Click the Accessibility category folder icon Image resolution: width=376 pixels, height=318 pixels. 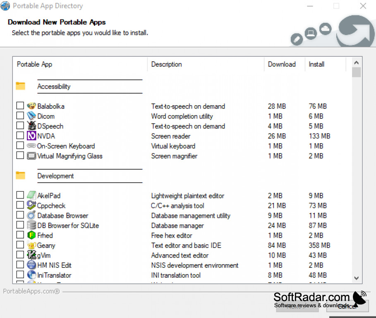coord(20,86)
